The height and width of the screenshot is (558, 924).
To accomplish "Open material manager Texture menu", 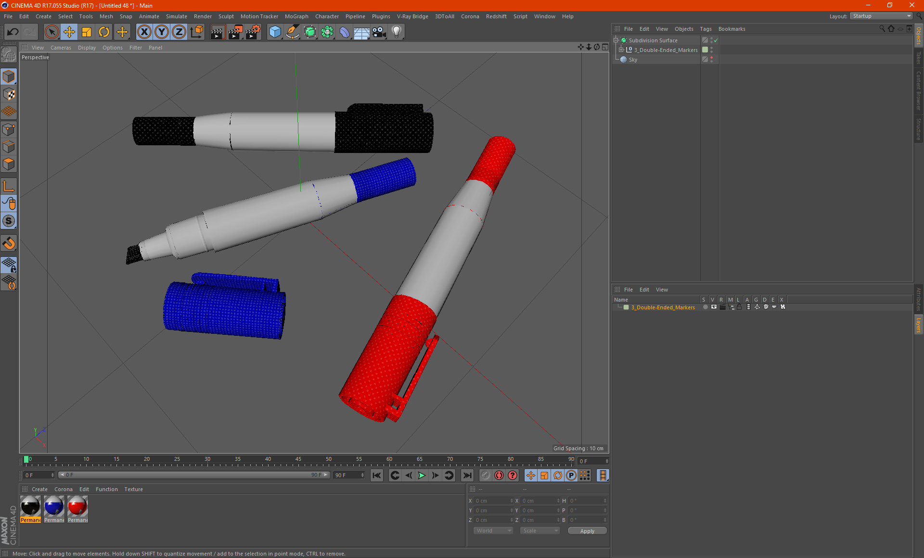I will click(133, 489).
